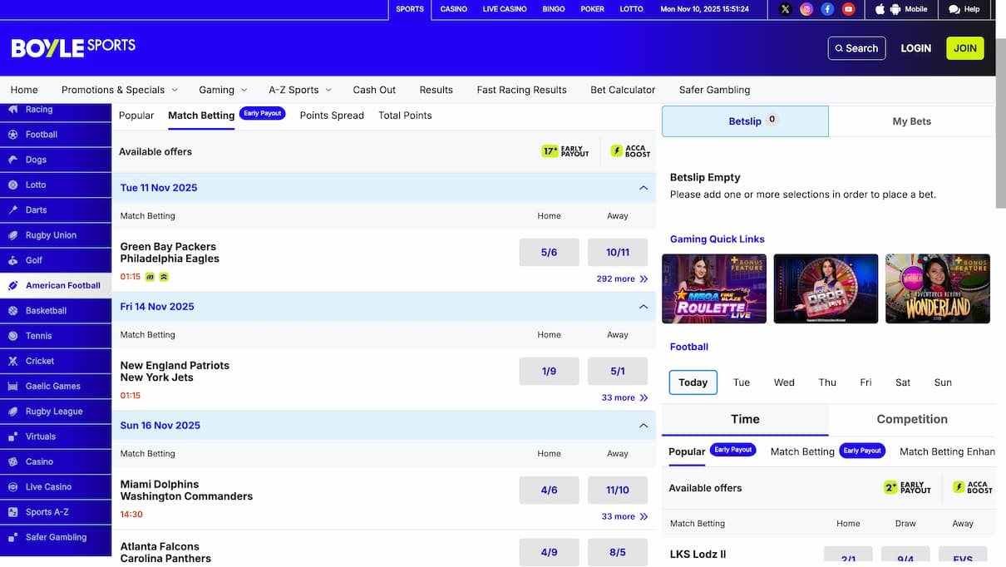The width and height of the screenshot is (1006, 567).
Task: Open the Live Casino sidebar icon
Action: [14, 486]
